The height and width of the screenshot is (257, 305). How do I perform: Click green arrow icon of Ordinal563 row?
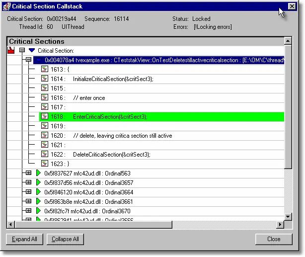(x=38, y=173)
